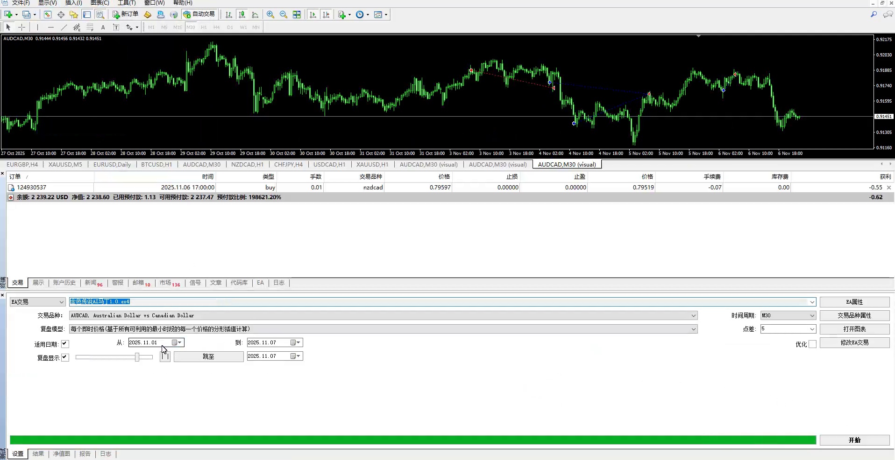Select the trendline drawing tool
The width and height of the screenshot is (895, 460).
pos(64,27)
